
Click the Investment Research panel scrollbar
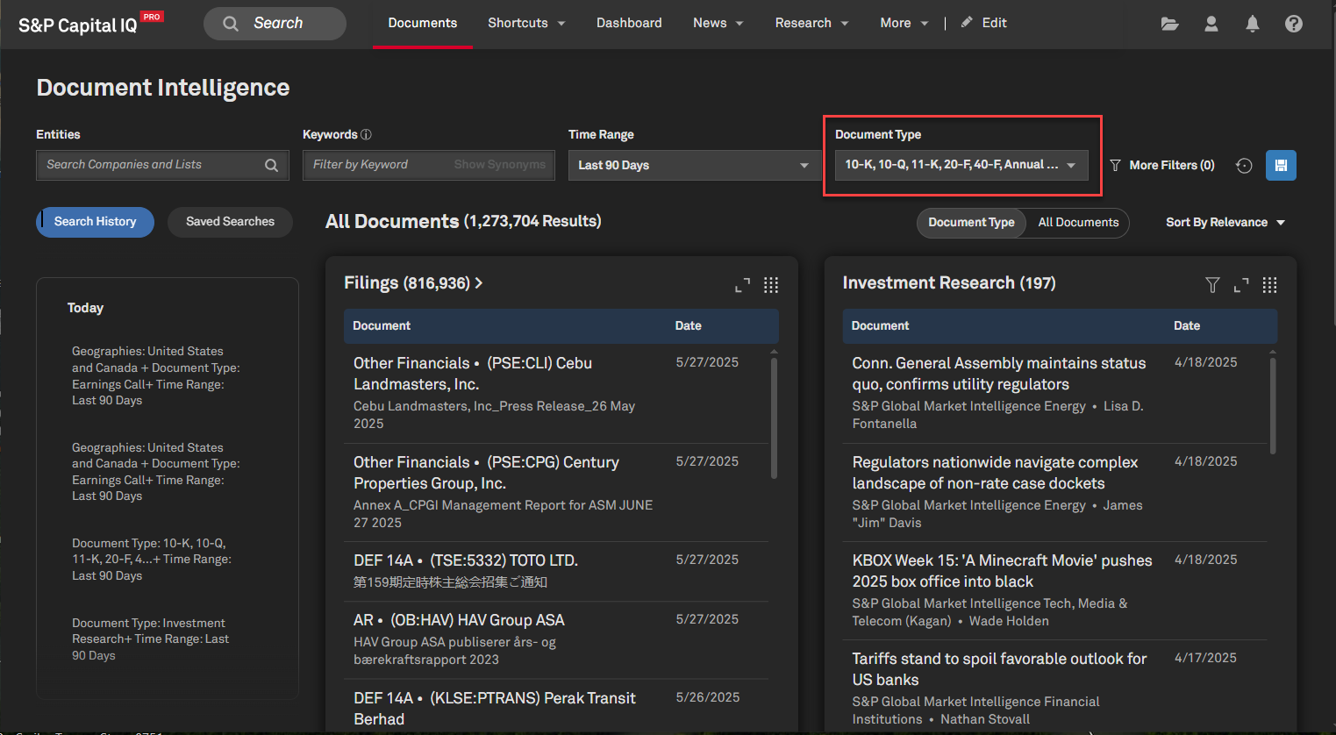[x=1273, y=405]
